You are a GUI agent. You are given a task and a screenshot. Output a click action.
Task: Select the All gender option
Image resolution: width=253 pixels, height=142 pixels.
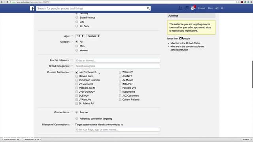click(77, 42)
